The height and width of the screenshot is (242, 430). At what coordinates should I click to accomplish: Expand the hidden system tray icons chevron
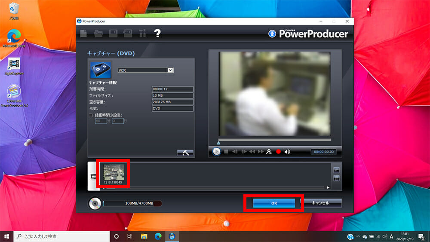tap(358, 236)
